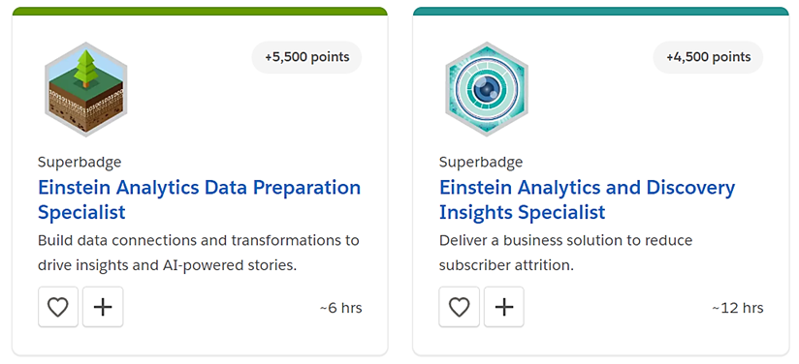Click the tree badge icon for Data Preparation Specialist
This screenshot has width=799, height=364.
(85, 89)
